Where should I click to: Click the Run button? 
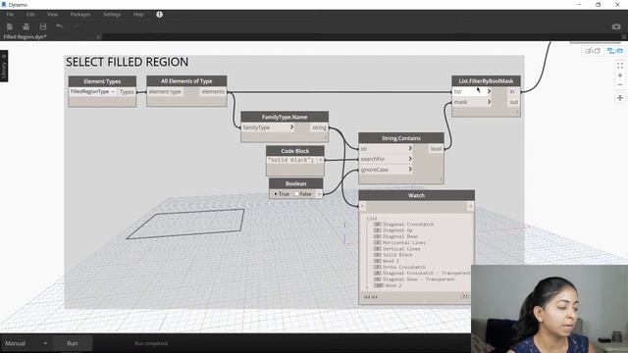[72, 343]
